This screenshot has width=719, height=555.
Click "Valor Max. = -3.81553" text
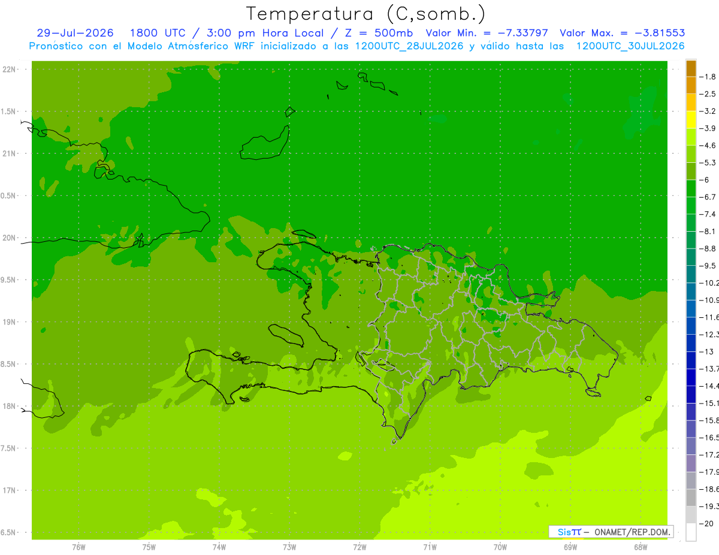pyautogui.click(x=622, y=33)
